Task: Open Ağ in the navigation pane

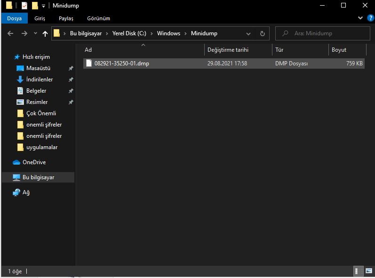Action: [26, 192]
